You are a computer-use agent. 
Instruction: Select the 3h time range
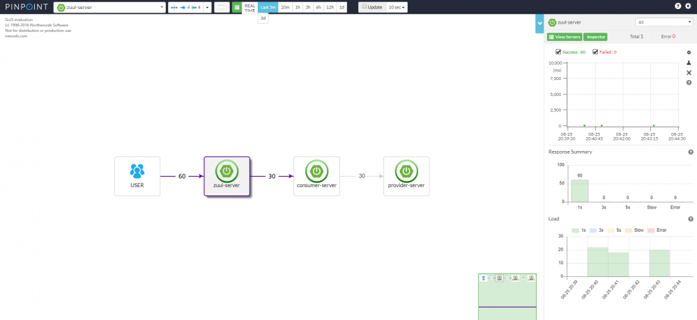pyautogui.click(x=307, y=7)
